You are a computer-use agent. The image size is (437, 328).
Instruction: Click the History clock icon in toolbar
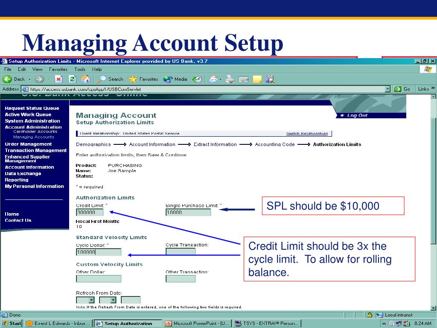[197, 79]
